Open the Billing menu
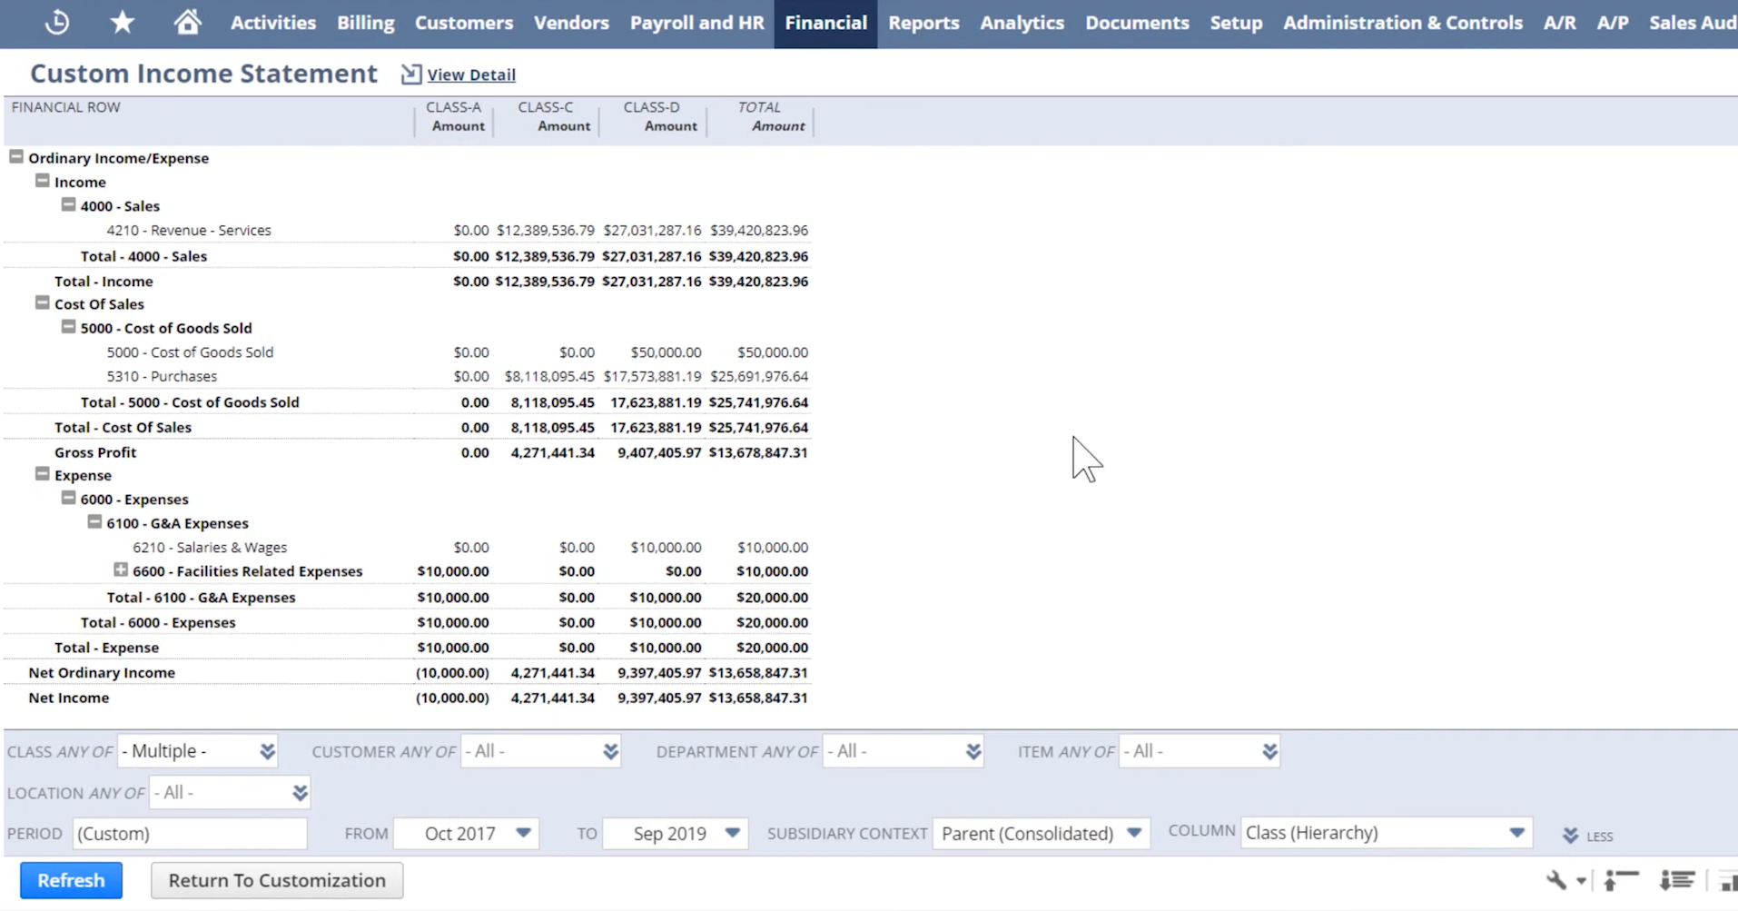This screenshot has height=911, width=1738. [x=366, y=23]
